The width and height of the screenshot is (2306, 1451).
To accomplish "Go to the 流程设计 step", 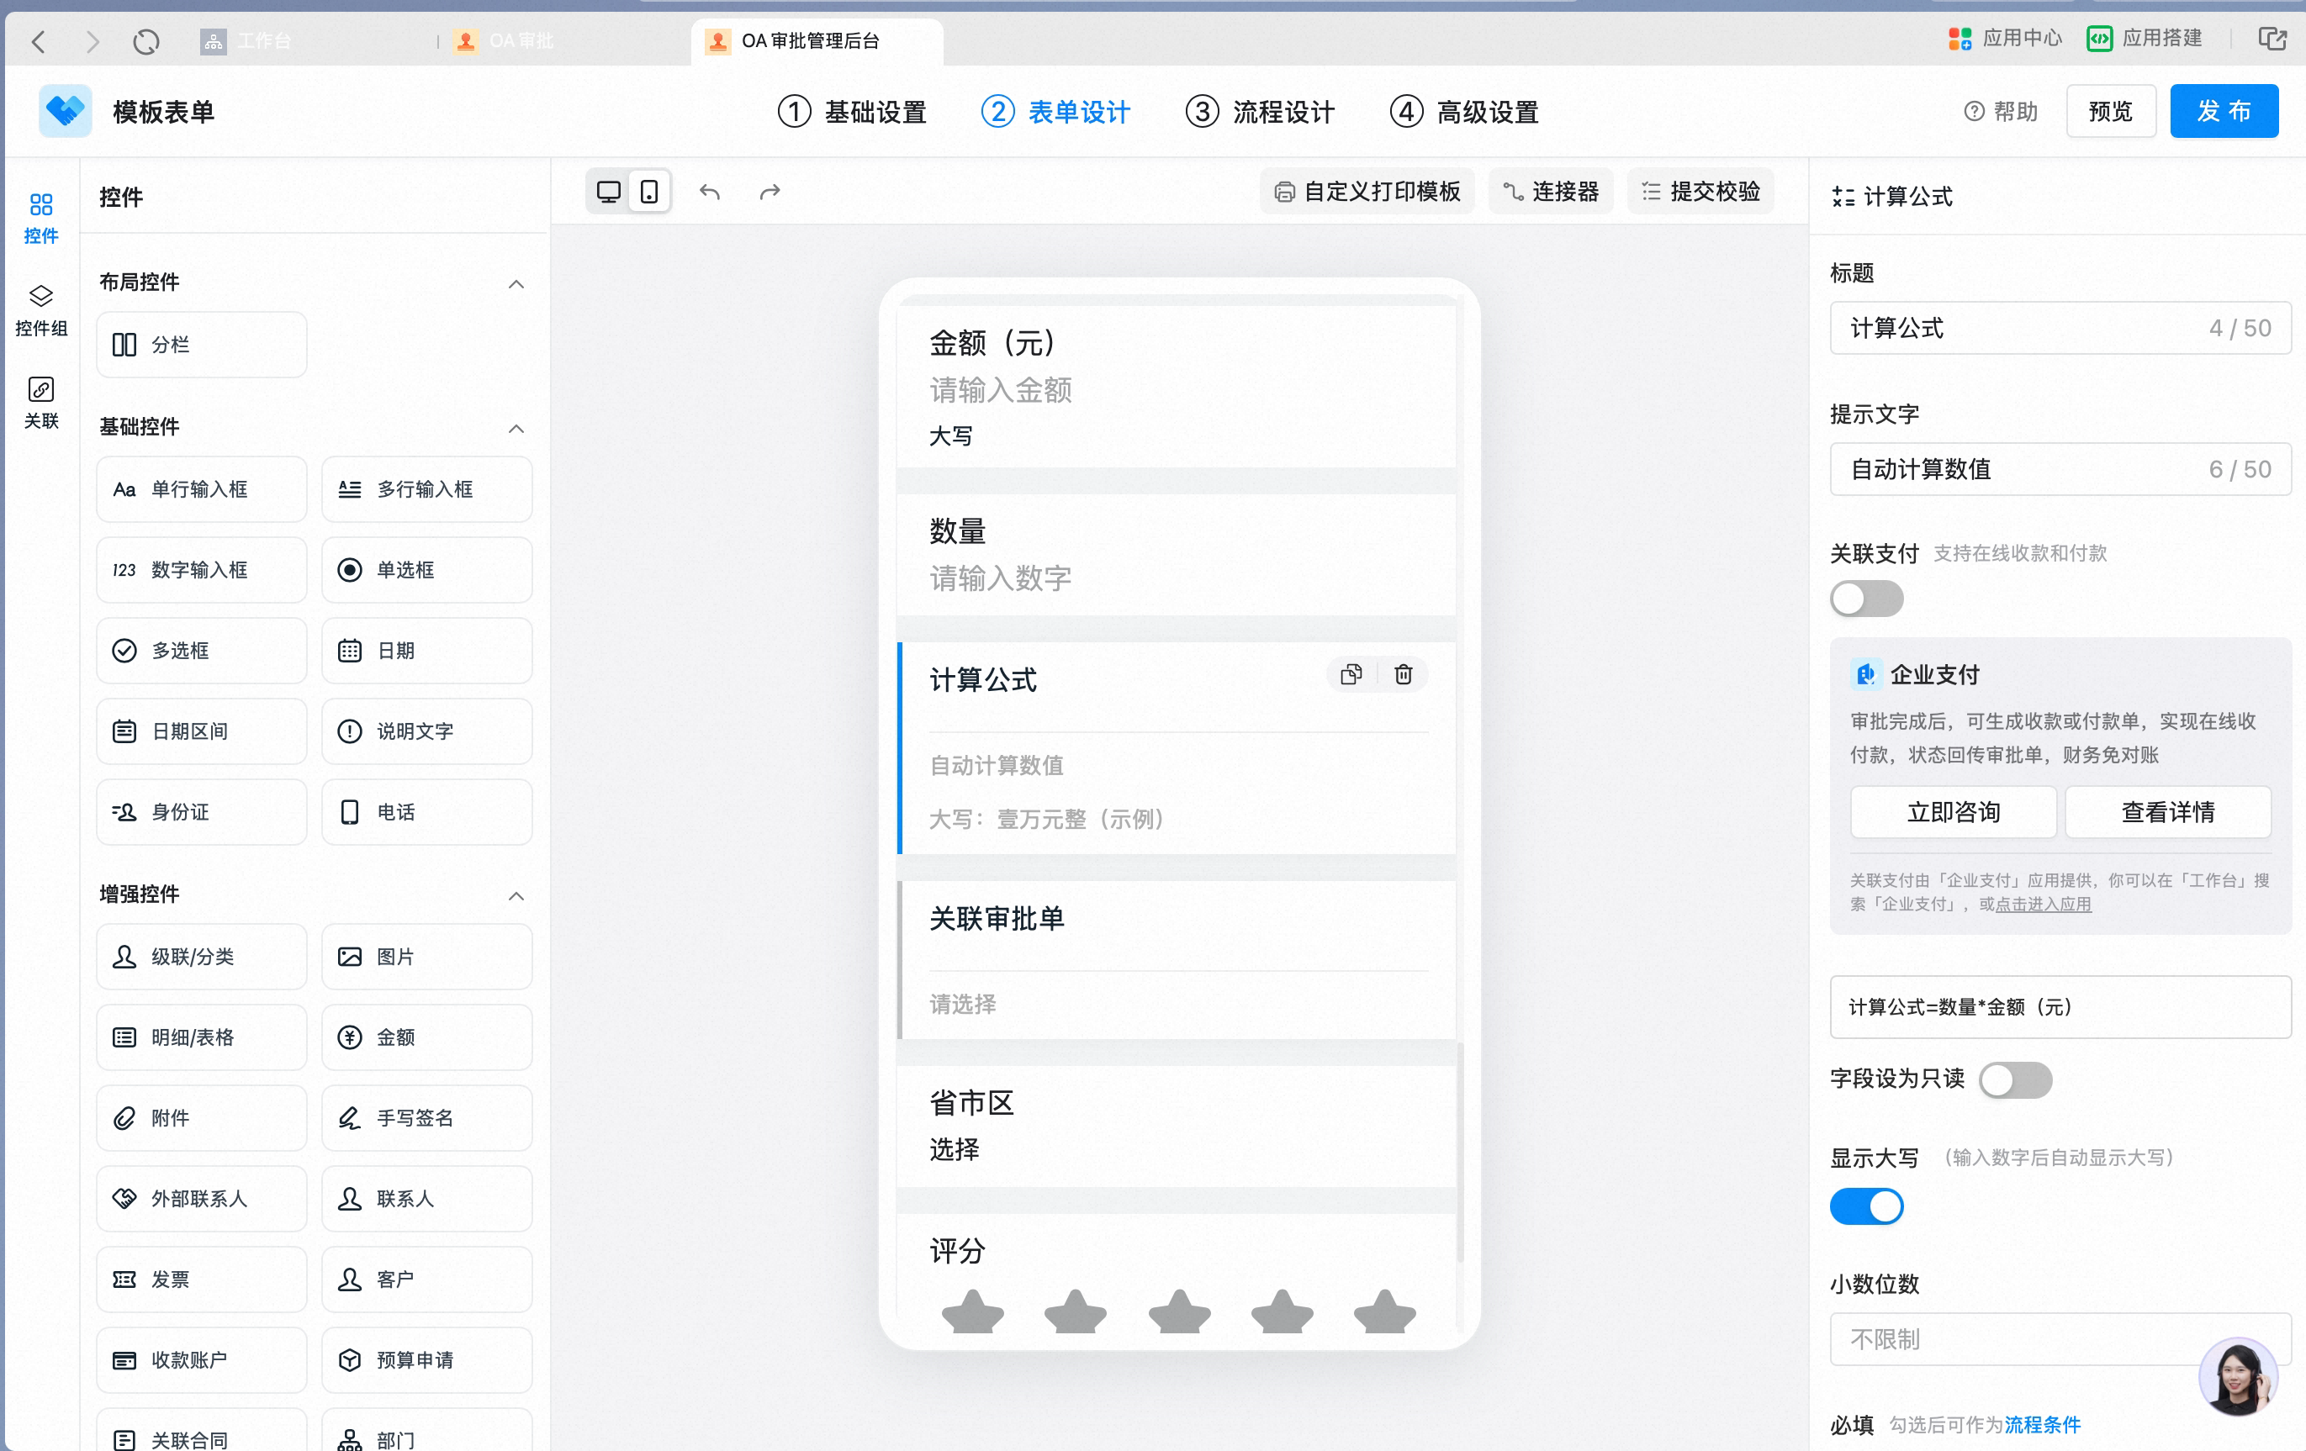I will point(1261,112).
